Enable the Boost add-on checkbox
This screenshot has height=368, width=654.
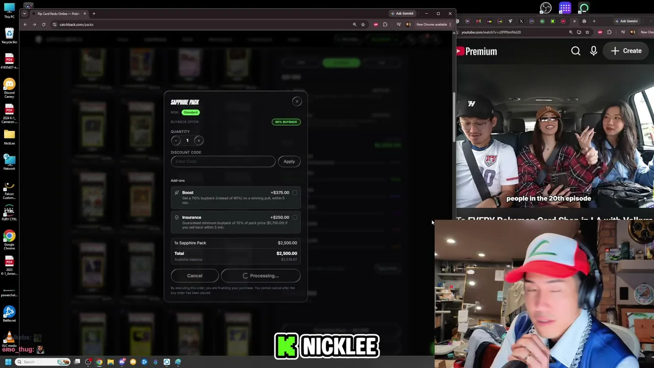tap(295, 193)
